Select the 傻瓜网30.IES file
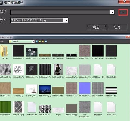Screen dimensions: 130x121 [x=111, y=108]
